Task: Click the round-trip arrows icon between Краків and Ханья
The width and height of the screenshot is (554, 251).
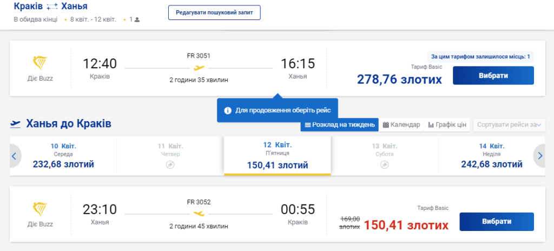Action: tap(52, 6)
